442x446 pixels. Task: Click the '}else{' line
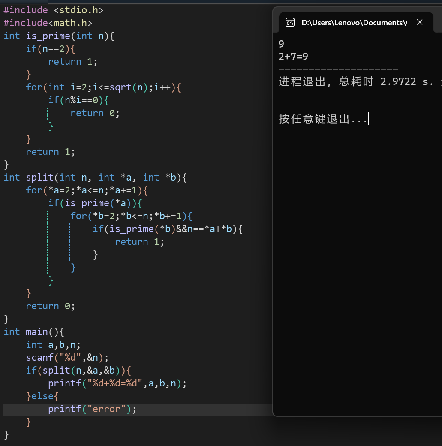tap(42, 396)
